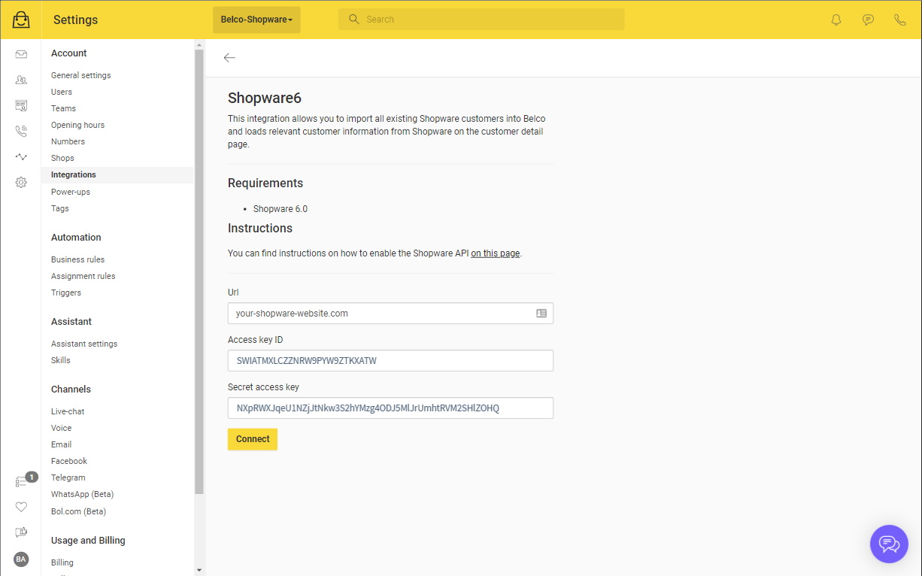Open Telegram channel settings

click(x=68, y=477)
